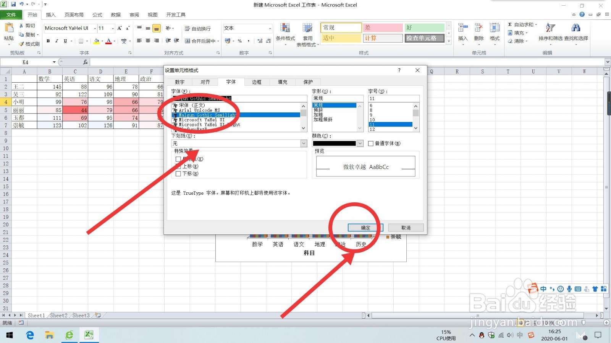Click the Paste icon in the clipboard group
Image resolution: width=611 pixels, height=343 pixels.
tap(8, 28)
